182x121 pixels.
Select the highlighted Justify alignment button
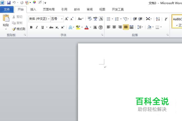pyautogui.click(x=126, y=27)
